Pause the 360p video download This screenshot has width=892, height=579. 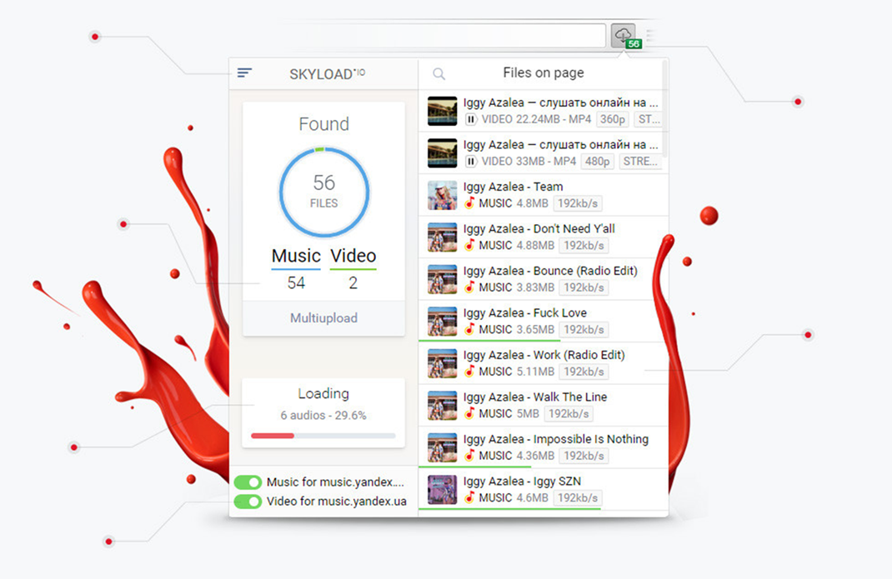(x=471, y=119)
